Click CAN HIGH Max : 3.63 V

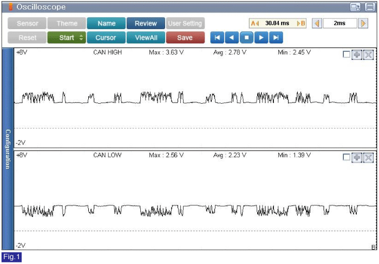pyautogui.click(x=166, y=52)
